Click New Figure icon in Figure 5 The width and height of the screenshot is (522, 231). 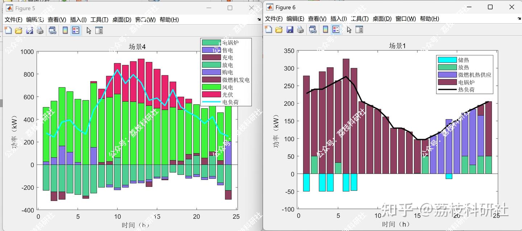tap(8, 30)
